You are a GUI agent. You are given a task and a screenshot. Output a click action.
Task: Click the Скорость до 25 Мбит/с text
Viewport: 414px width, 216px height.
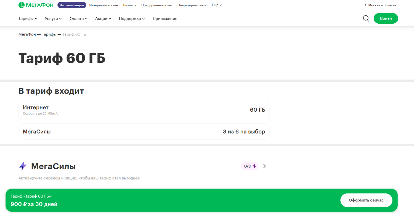pos(41,113)
